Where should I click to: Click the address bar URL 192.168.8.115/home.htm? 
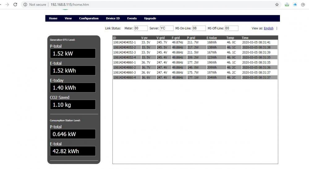click(70, 5)
